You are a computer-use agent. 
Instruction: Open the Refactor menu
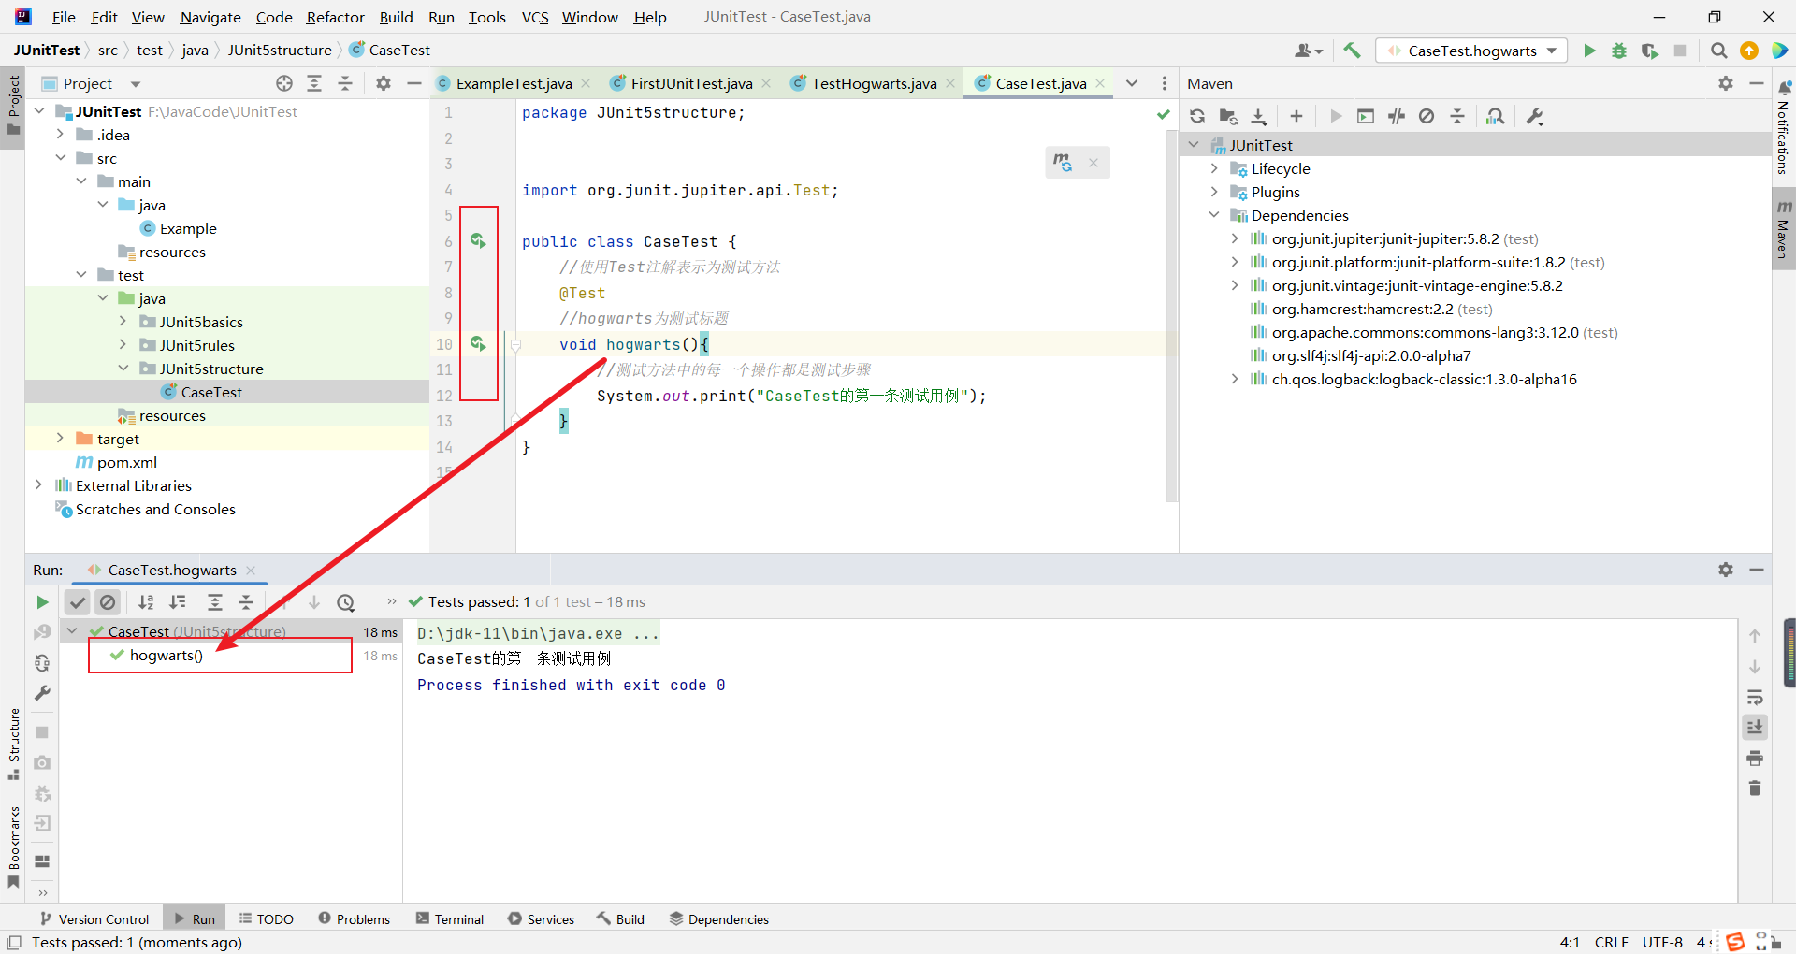[335, 17]
